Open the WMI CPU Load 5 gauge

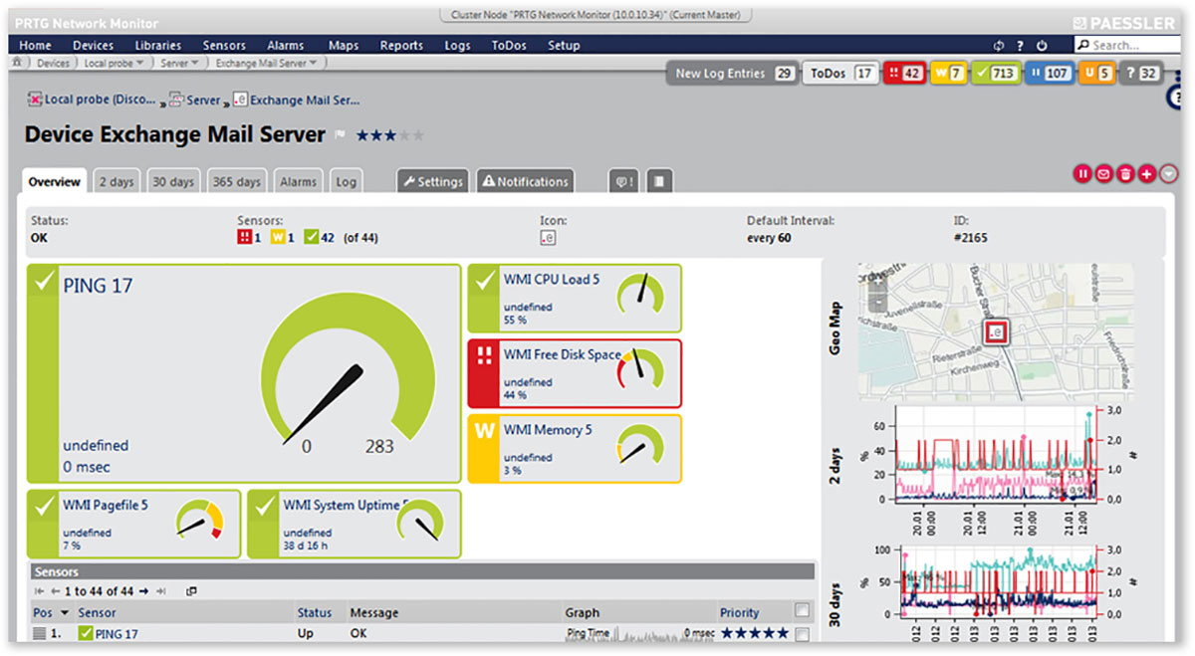point(575,298)
